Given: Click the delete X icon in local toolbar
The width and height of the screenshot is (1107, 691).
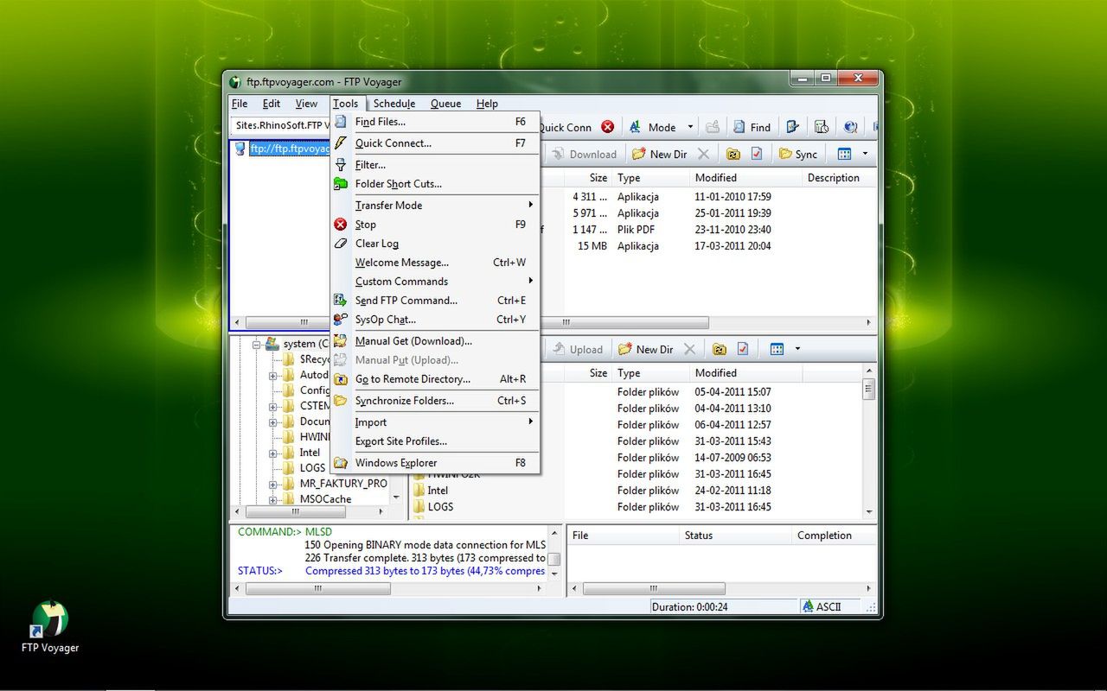Looking at the screenshot, I should click(689, 349).
